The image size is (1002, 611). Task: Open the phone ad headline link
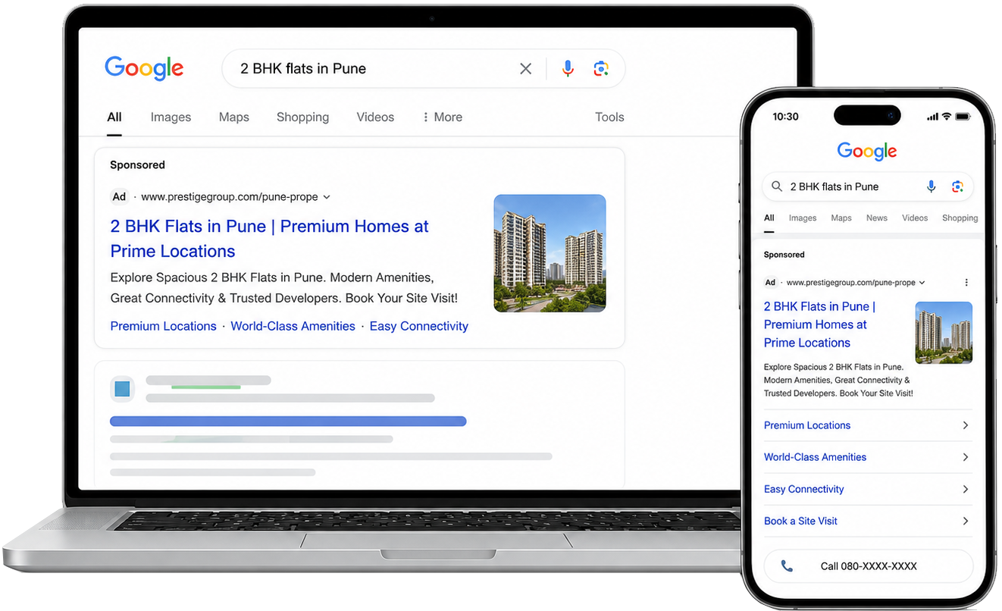(x=819, y=324)
